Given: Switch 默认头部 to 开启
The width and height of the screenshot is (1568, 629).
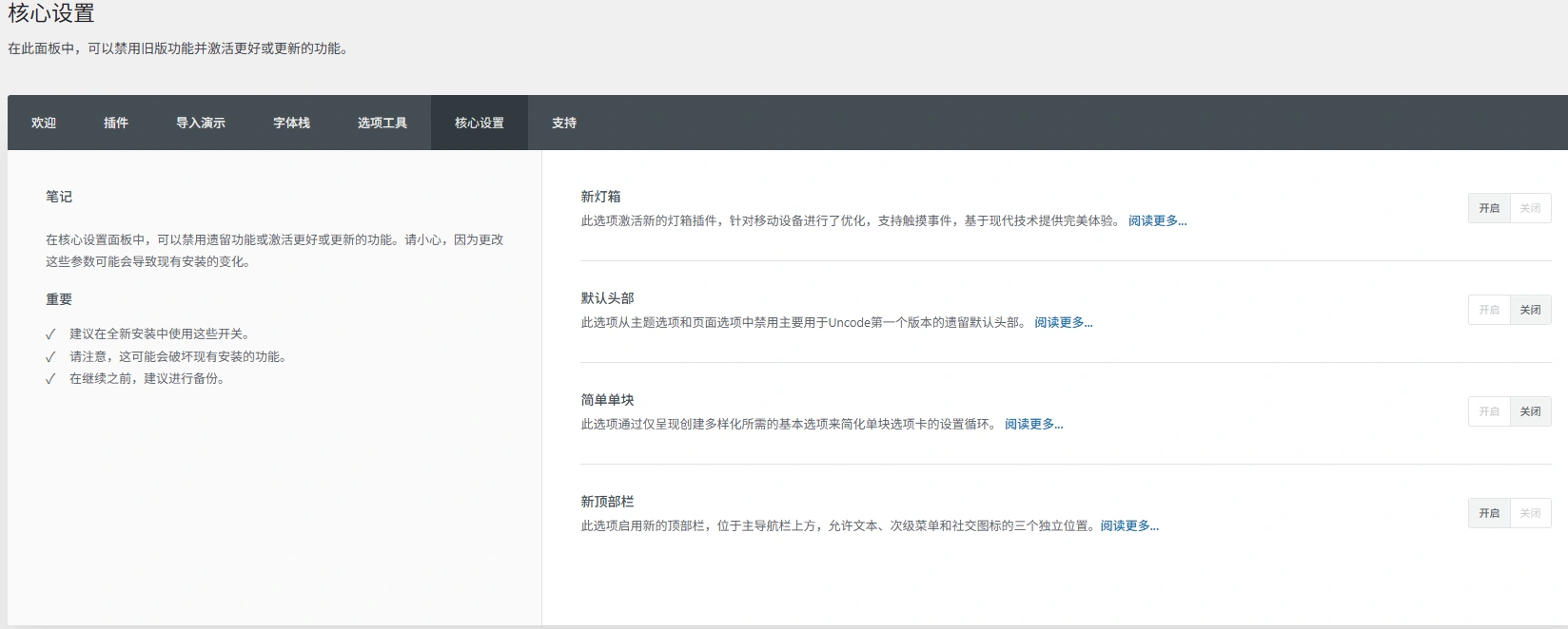Looking at the screenshot, I should pos(1489,310).
